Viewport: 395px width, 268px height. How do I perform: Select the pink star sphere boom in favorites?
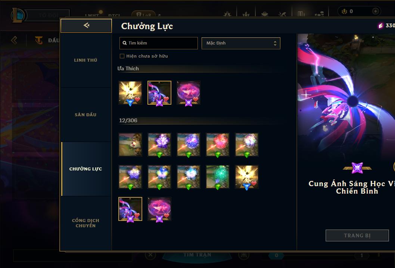pos(189,93)
